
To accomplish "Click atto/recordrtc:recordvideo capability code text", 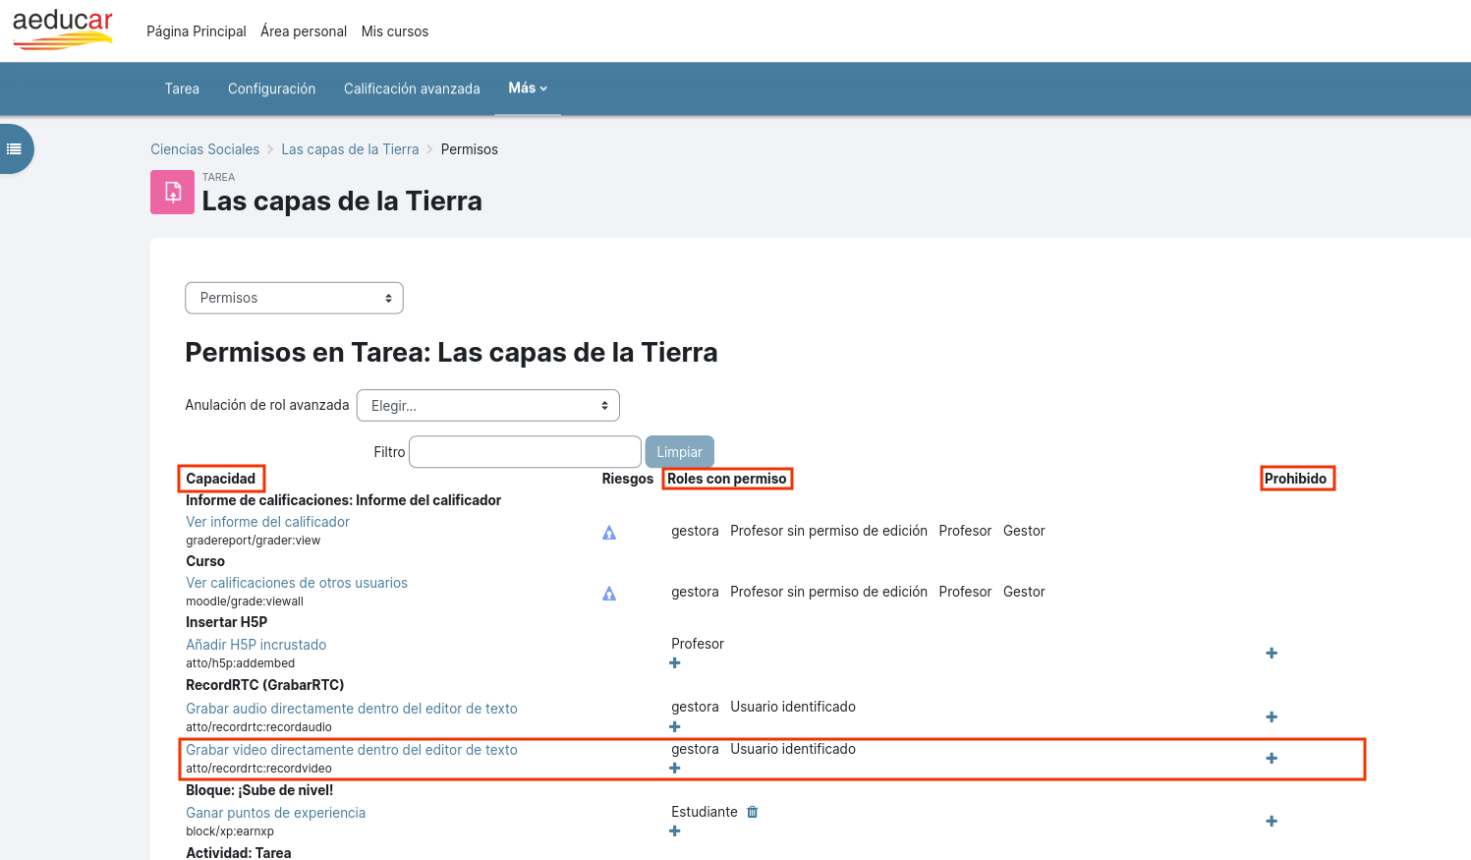I will click(259, 769).
